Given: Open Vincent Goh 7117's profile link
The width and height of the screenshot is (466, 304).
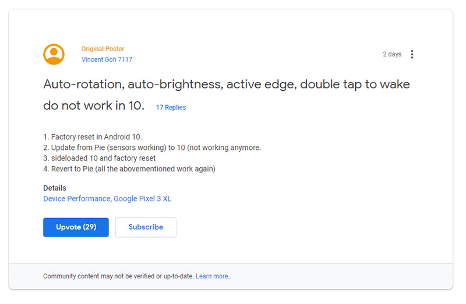Looking at the screenshot, I should tap(107, 59).
